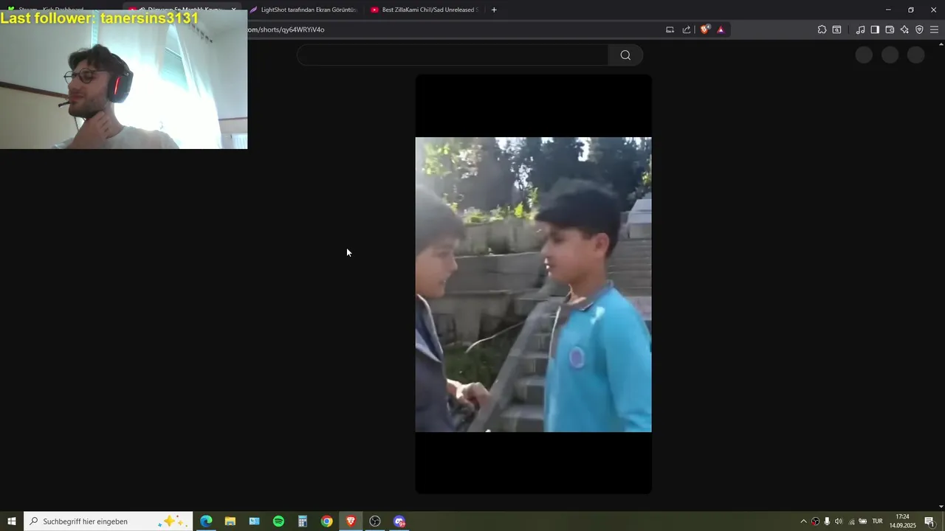The width and height of the screenshot is (945, 531).
Task: Open the Windows Start menu
Action: pos(12,521)
